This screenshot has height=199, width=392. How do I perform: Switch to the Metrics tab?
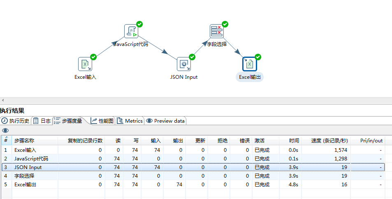(130, 121)
